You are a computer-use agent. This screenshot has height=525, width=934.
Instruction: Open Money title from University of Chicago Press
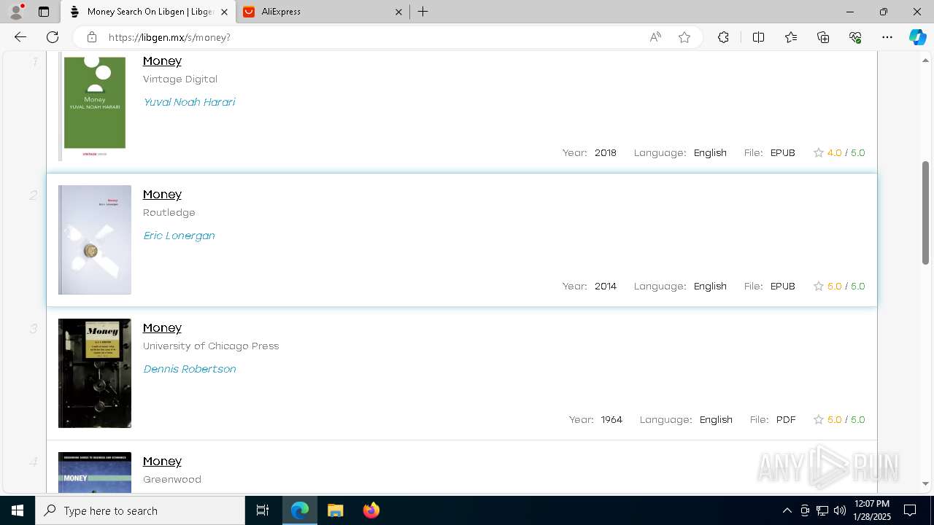coord(162,327)
